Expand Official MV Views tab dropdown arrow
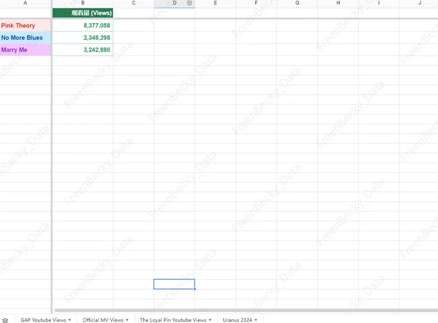This screenshot has width=438, height=323. [x=127, y=320]
